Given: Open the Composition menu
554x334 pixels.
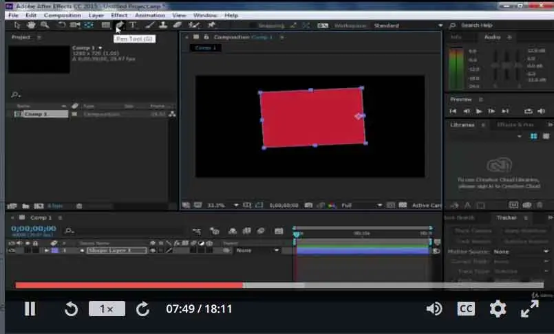Looking at the screenshot, I should [x=63, y=15].
